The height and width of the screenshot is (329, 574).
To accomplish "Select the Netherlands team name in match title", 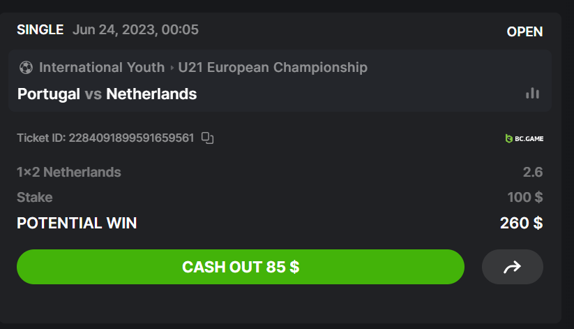I will (x=151, y=94).
